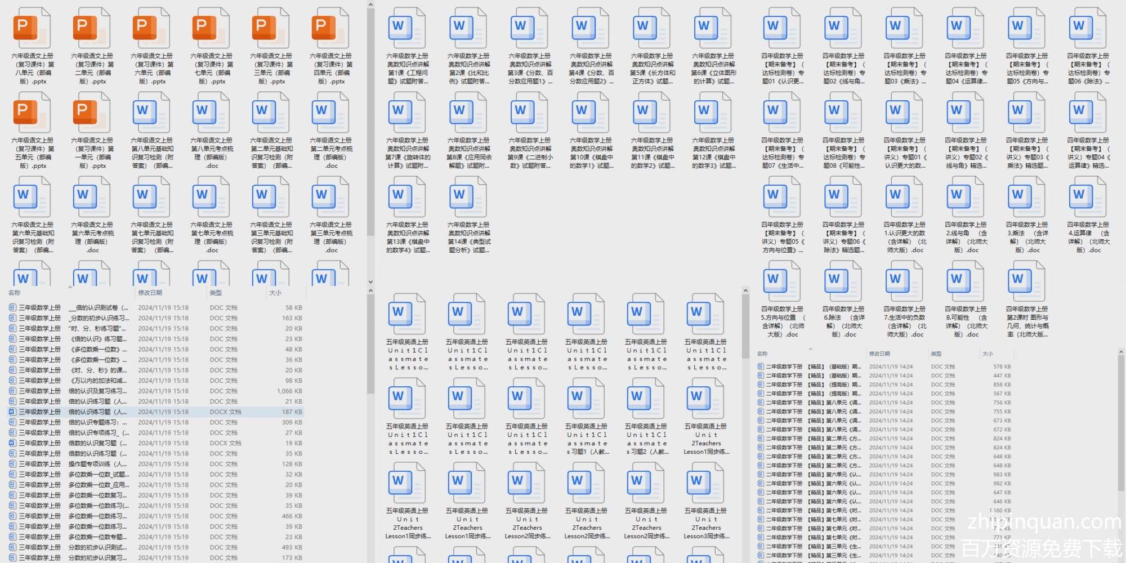Image resolution: width=1126 pixels, height=563 pixels.
Task: Click scroll-up arrow of 二年级数学下册 list
Action: point(1120,352)
